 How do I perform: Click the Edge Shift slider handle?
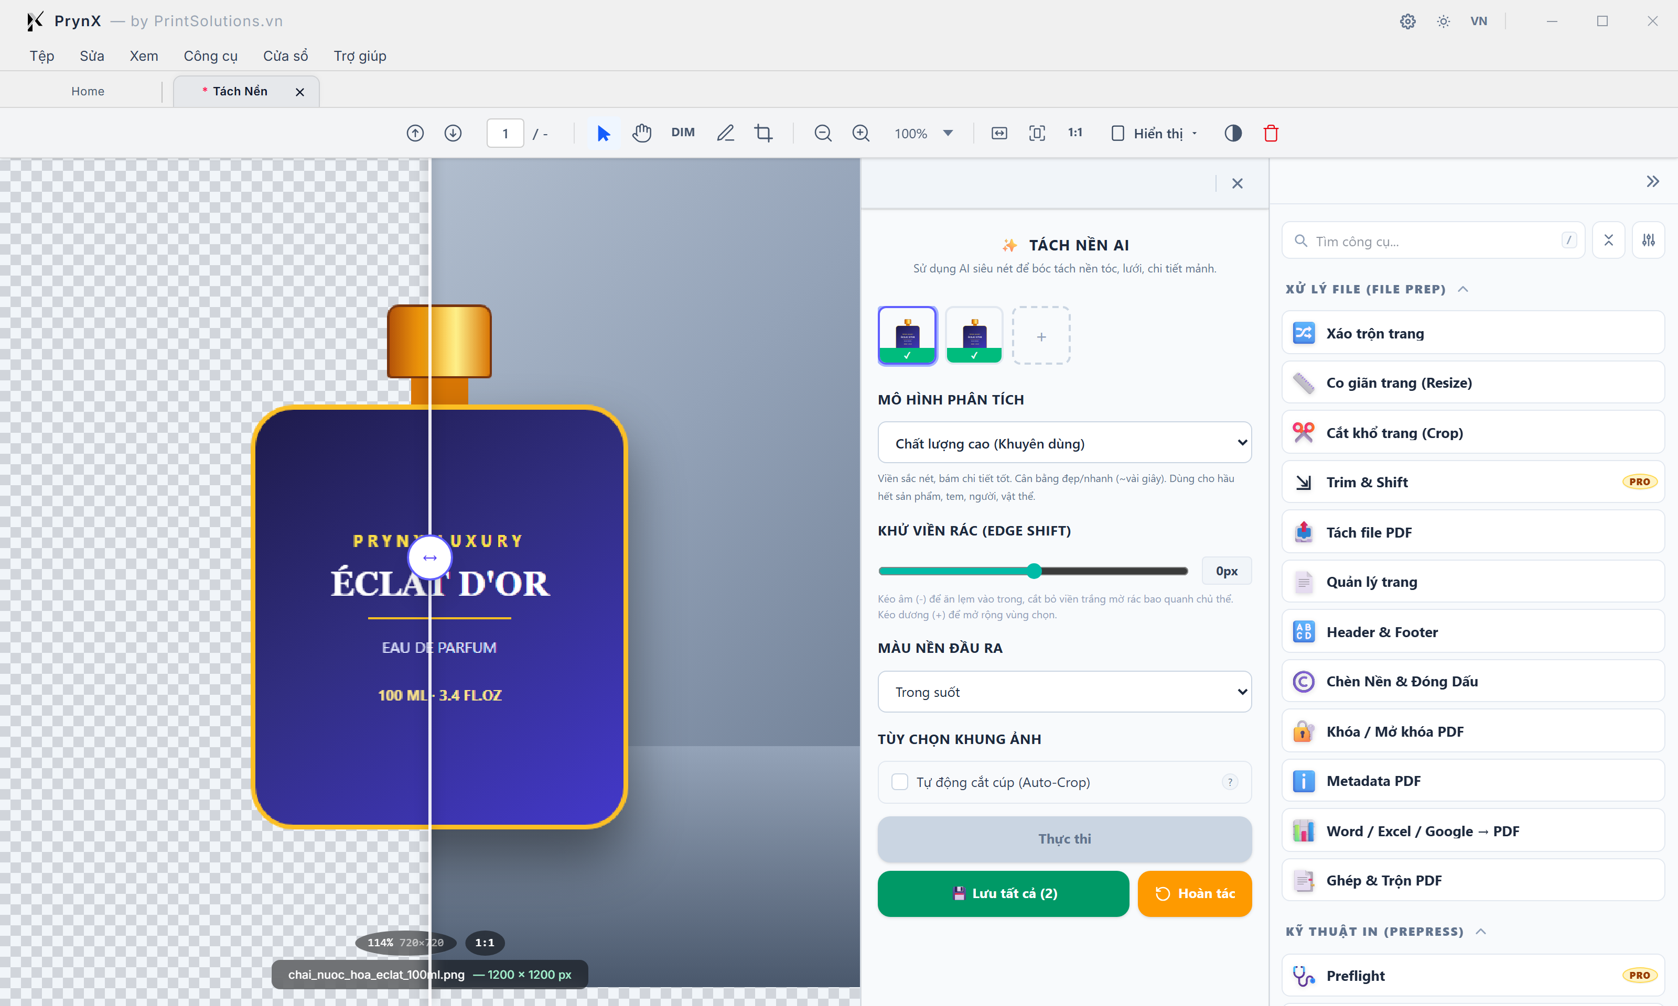click(1033, 571)
